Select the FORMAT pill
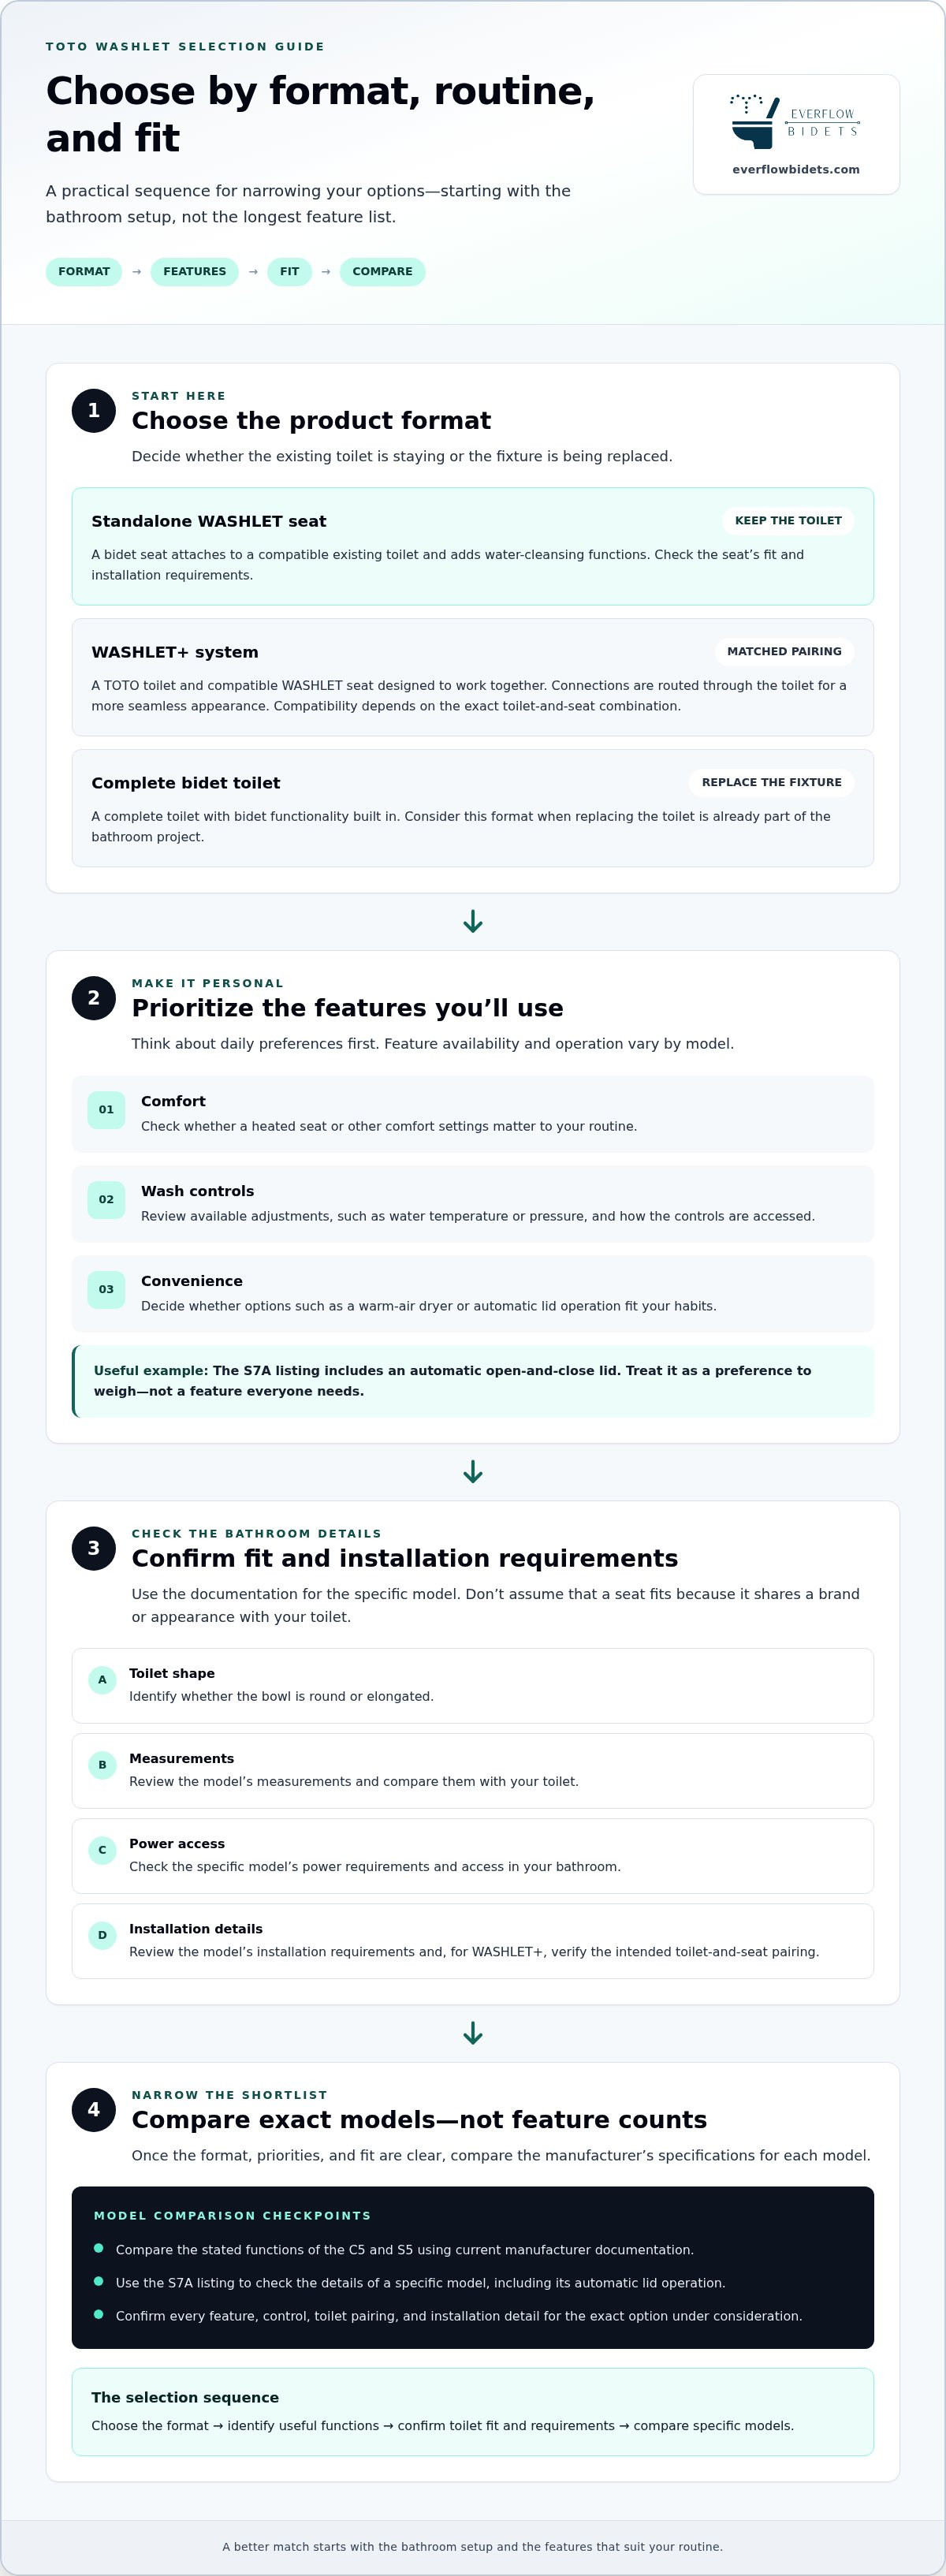Viewport: 946px width, 2576px height. tap(84, 272)
